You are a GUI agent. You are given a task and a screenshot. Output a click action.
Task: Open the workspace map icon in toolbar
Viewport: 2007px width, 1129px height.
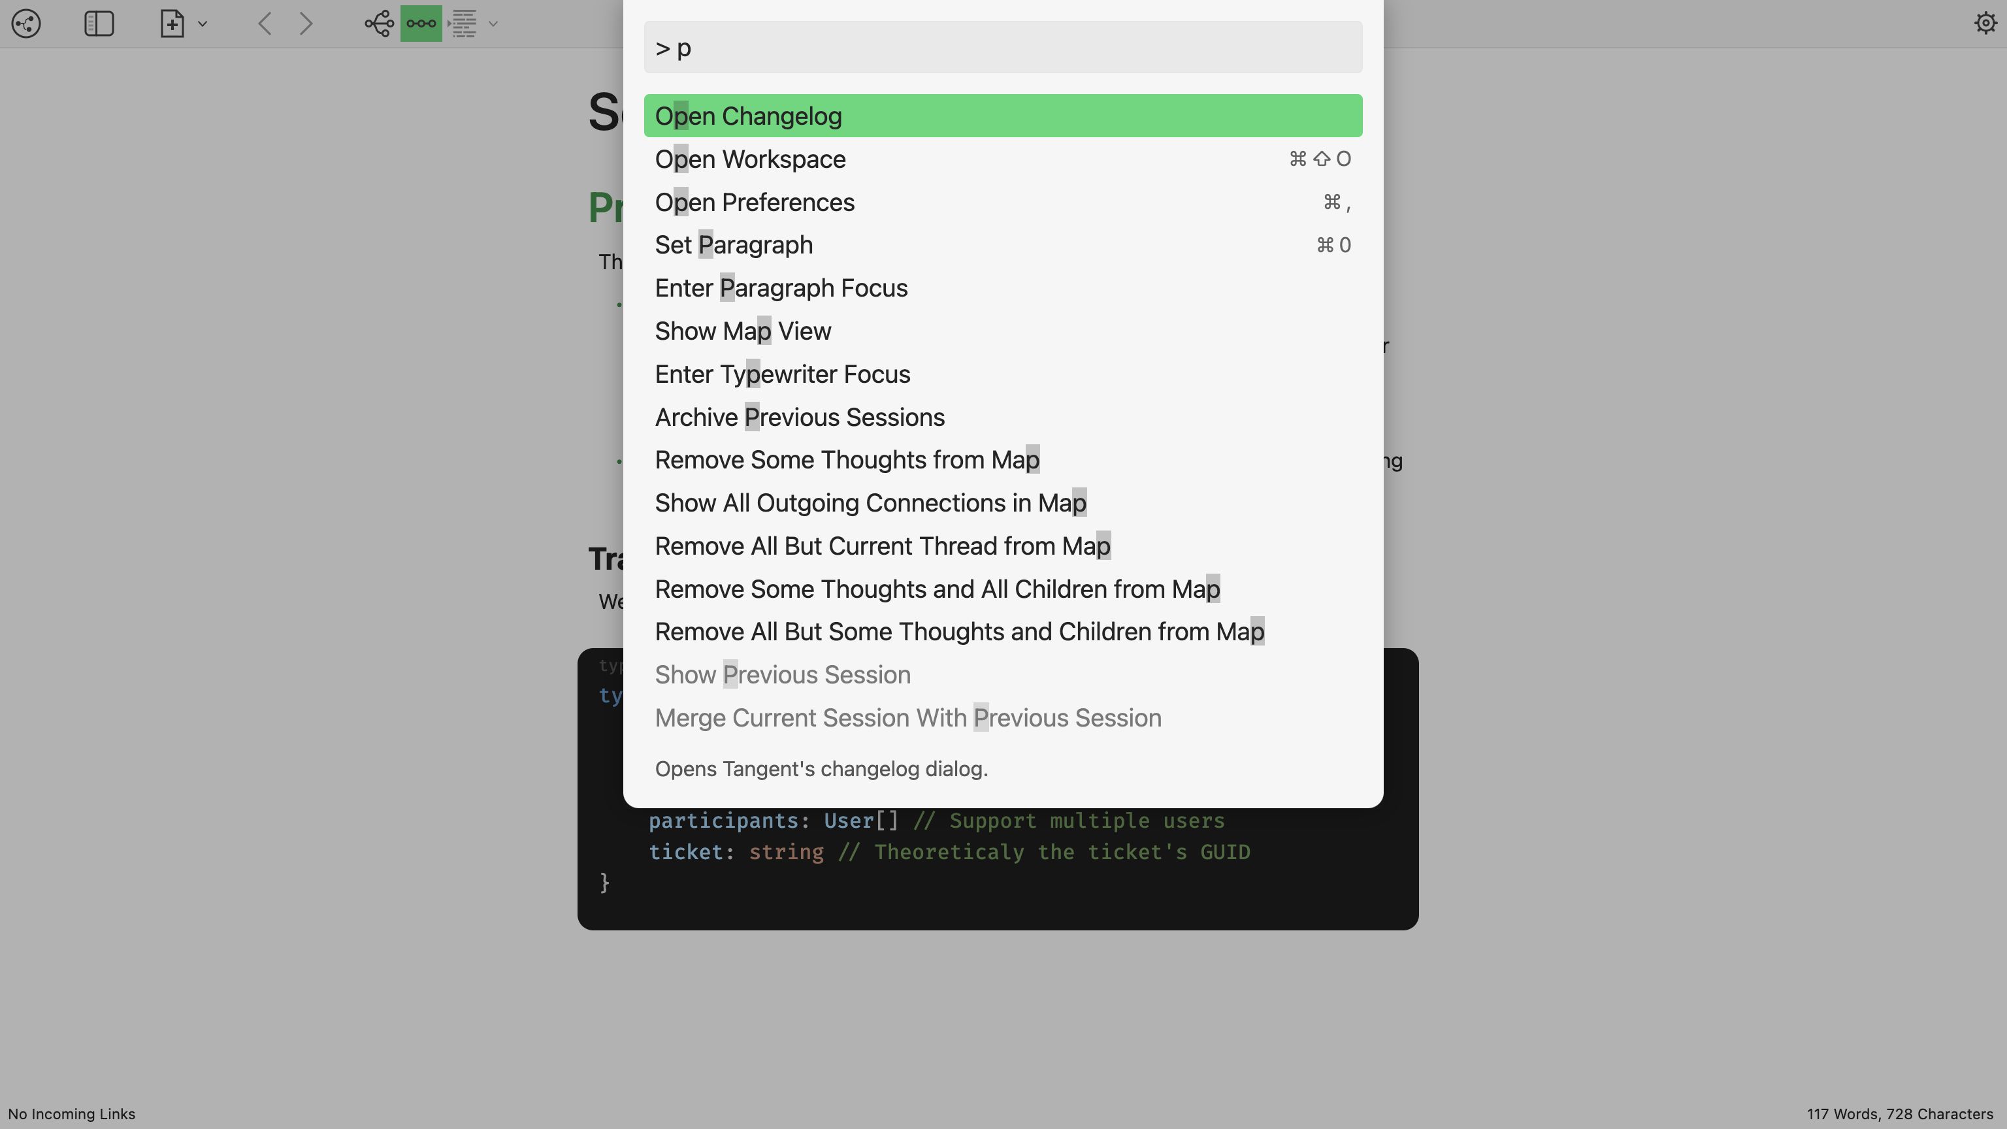coord(25,24)
